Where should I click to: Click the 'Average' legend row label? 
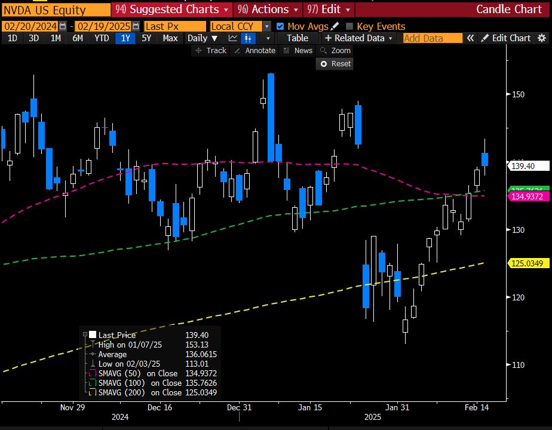[x=112, y=354]
